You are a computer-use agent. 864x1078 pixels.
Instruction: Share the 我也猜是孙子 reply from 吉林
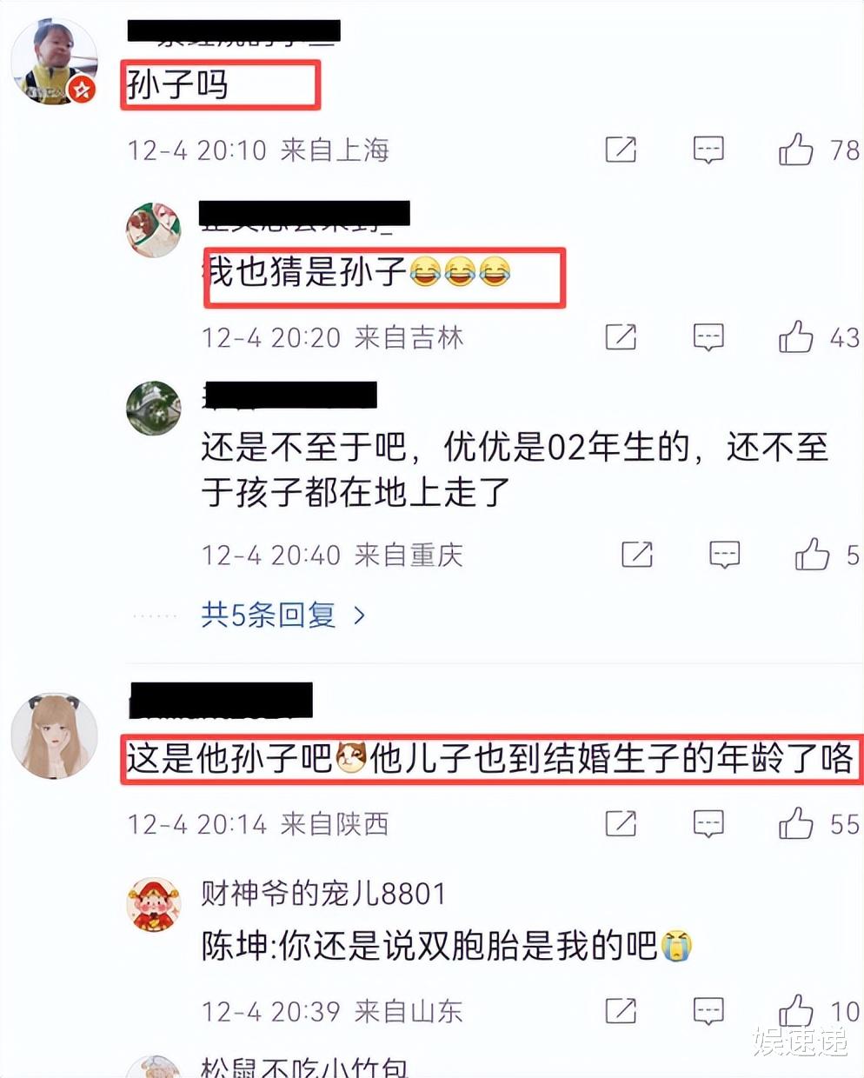[621, 336]
